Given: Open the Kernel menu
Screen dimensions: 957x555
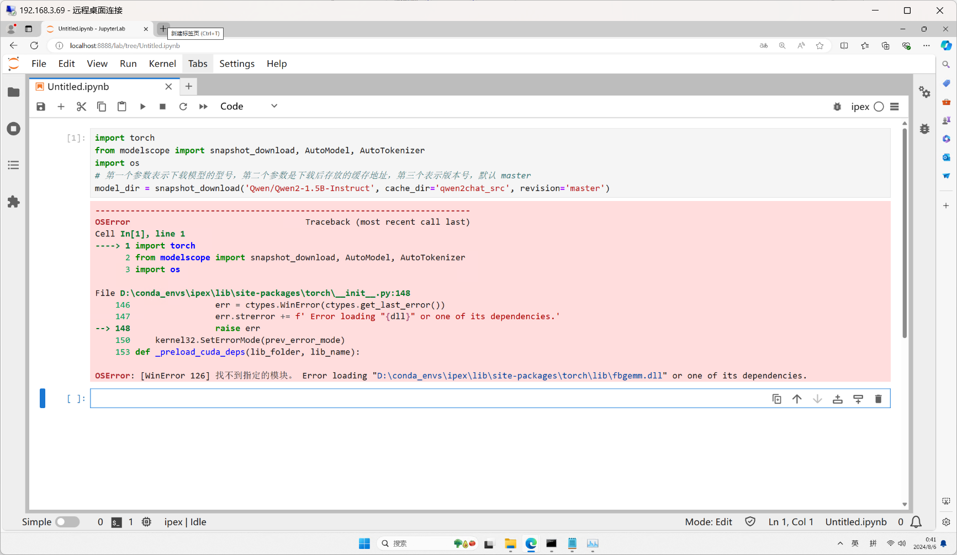Looking at the screenshot, I should pos(162,64).
